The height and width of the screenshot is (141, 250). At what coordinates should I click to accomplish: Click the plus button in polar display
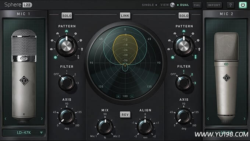[118, 96]
